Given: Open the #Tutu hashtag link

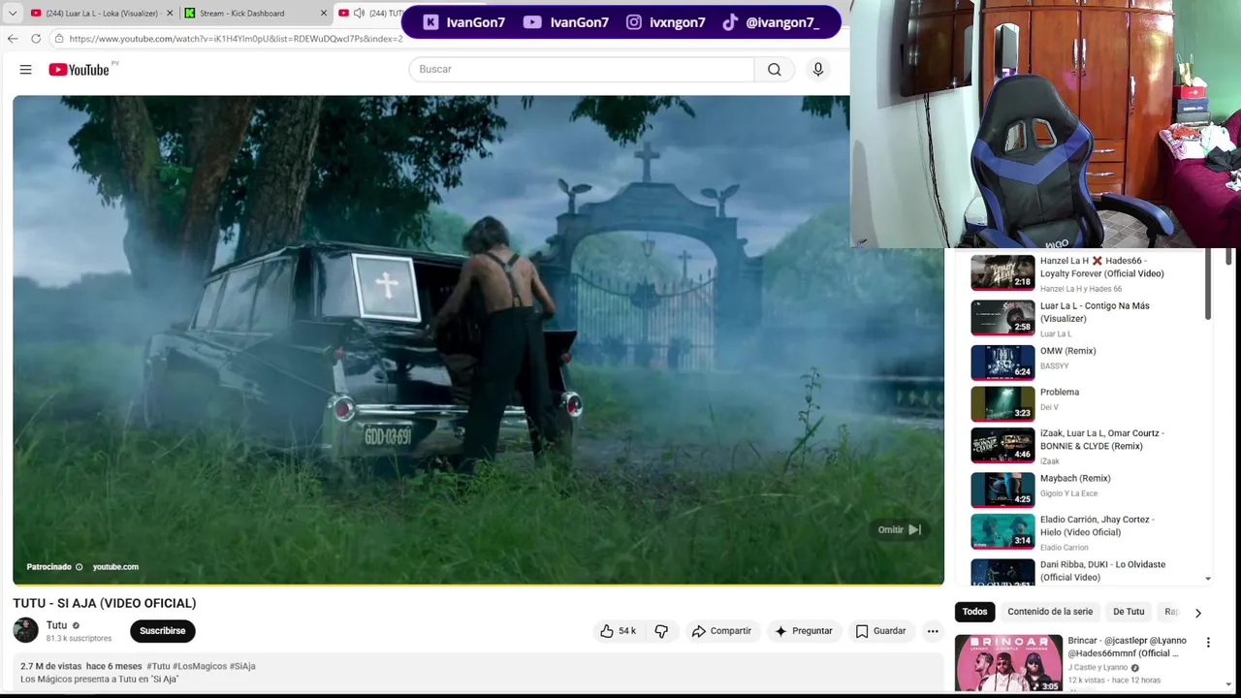Looking at the screenshot, I should (158, 666).
